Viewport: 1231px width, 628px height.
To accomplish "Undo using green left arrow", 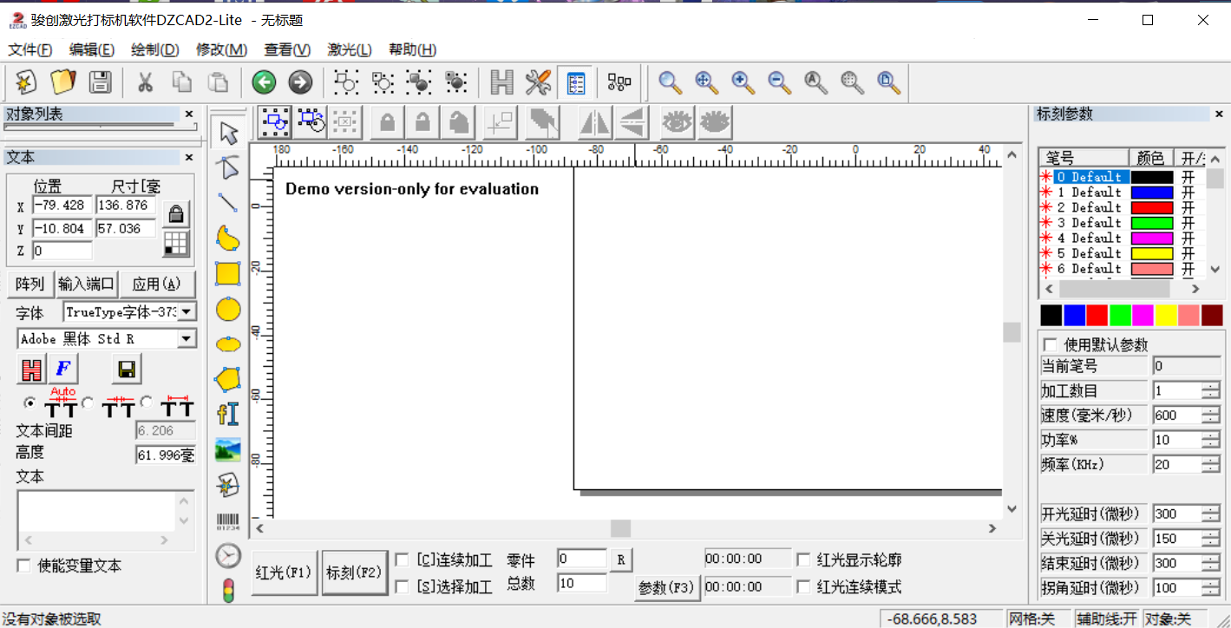I will pos(264,82).
